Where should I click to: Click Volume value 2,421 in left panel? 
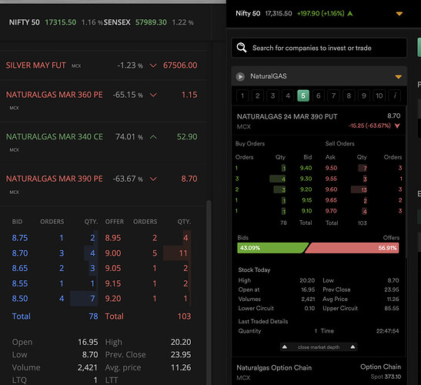(x=88, y=367)
